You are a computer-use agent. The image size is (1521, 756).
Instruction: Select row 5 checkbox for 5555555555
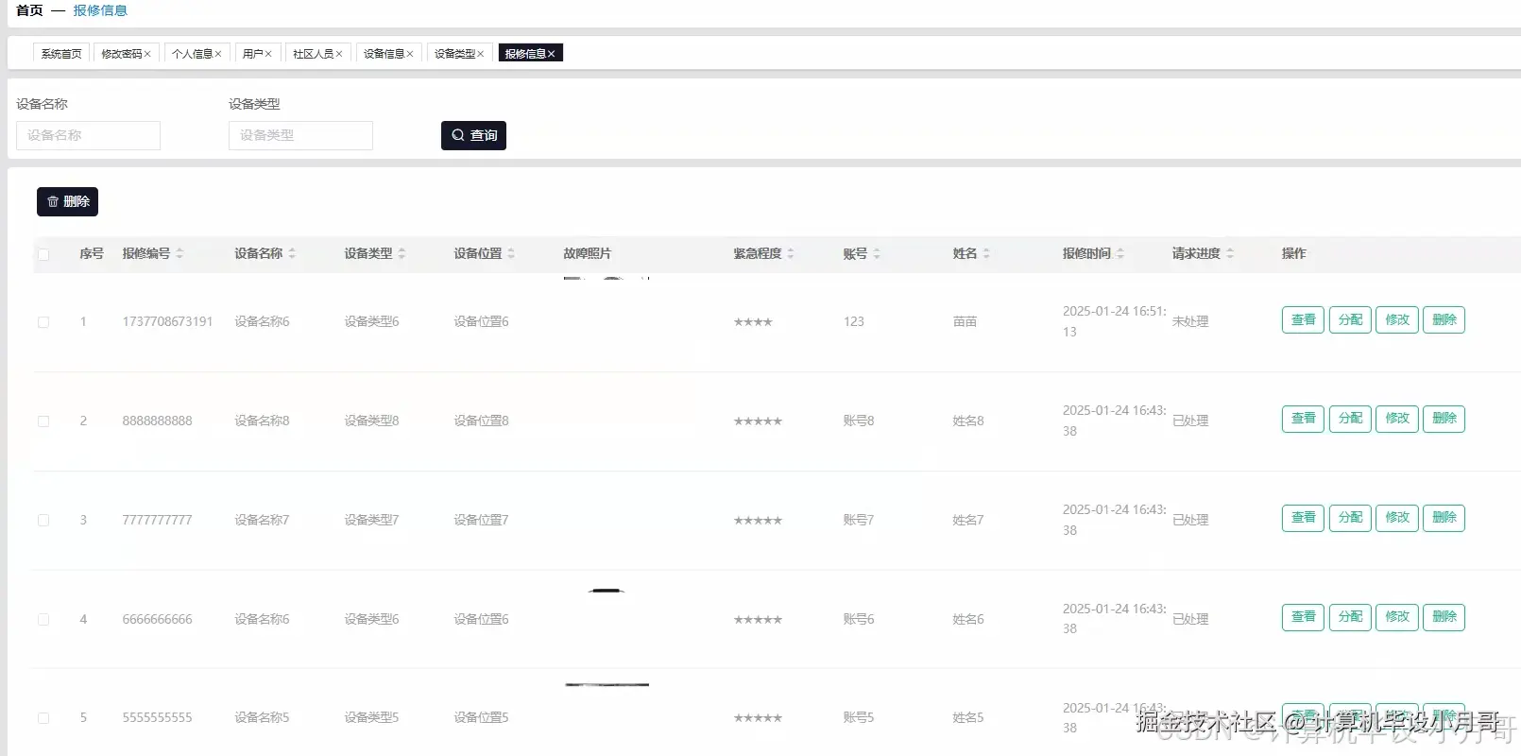point(43,718)
